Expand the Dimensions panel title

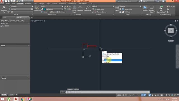click(52, 15)
